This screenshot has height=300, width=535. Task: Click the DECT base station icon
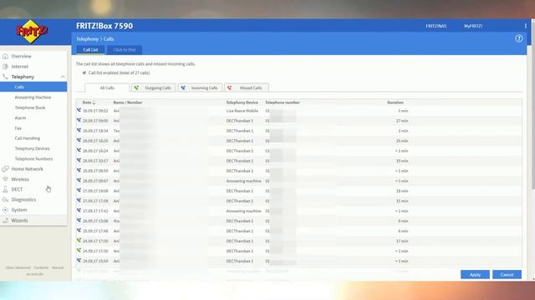[5, 189]
